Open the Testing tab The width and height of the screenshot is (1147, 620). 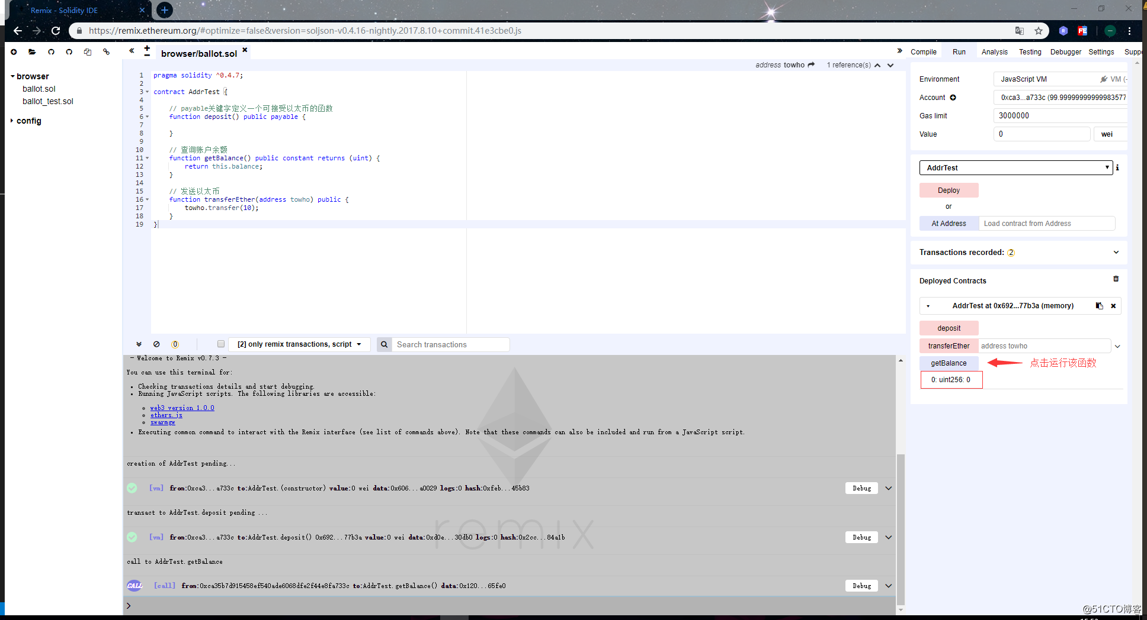[1030, 52]
